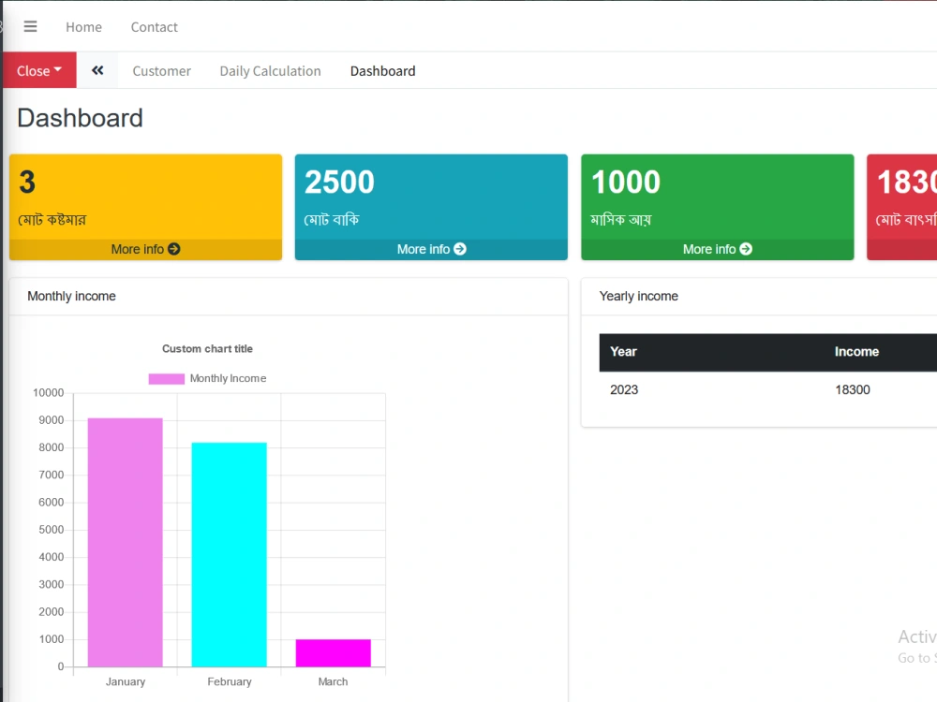Select the 2023 year cell
This screenshot has width=937, height=702.
point(624,389)
